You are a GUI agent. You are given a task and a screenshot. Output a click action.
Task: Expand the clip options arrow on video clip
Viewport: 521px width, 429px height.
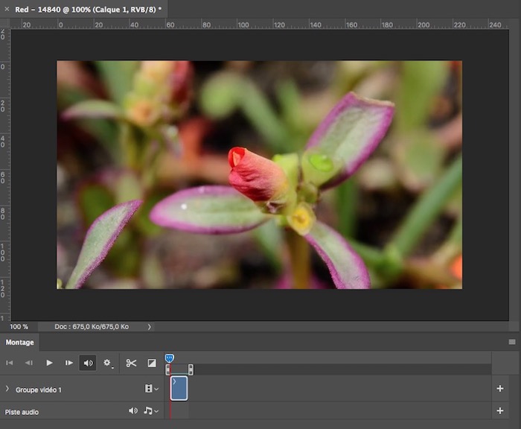point(174,382)
